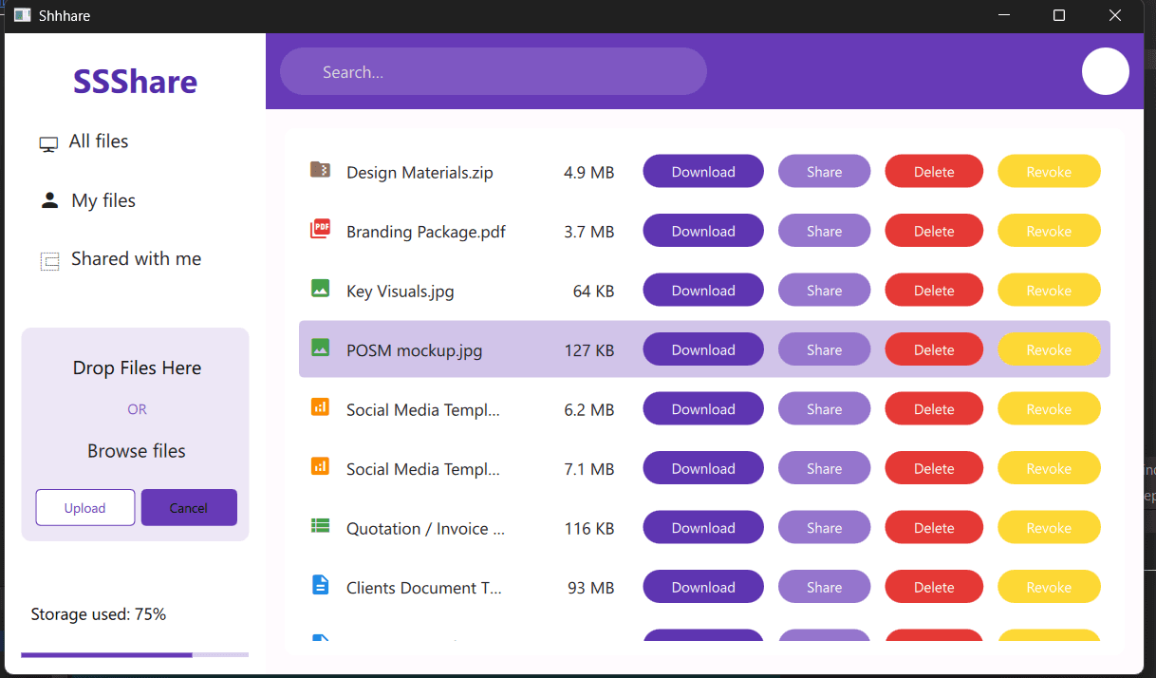The width and height of the screenshot is (1156, 678).
Task: Click the spreadsheet icon beside Quotation / Invoice
Action: [x=320, y=525]
